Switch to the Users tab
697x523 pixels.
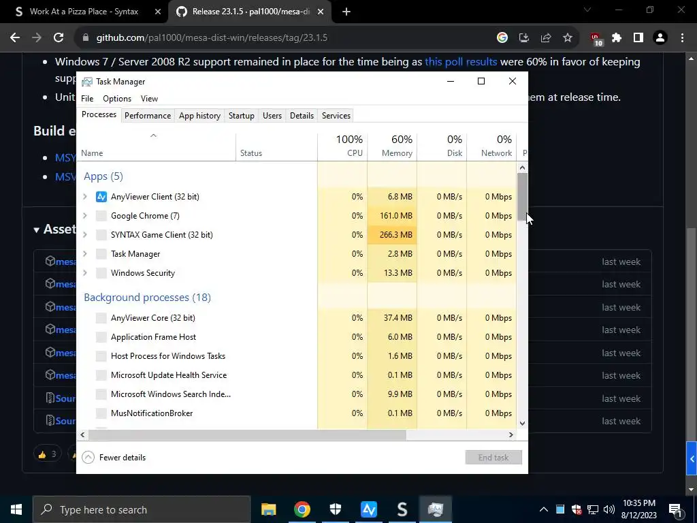(272, 116)
